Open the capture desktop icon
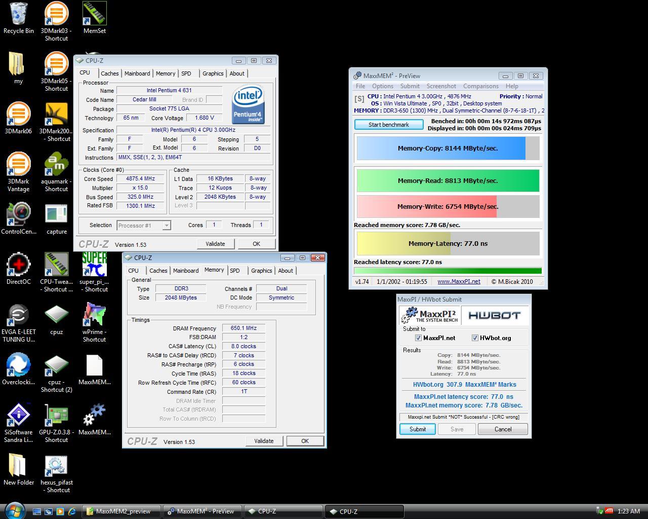The image size is (648, 519). coord(56,218)
